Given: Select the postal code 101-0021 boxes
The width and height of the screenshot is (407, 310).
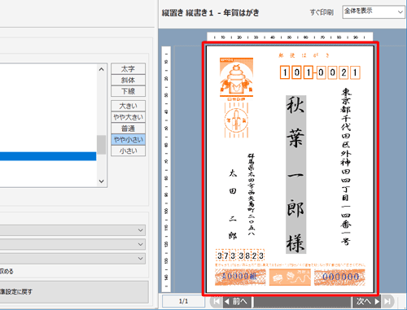Looking at the screenshot, I should [320, 72].
